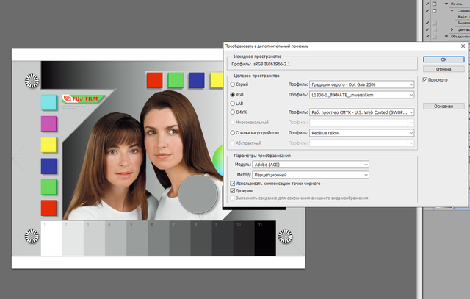Screen dimensions: 470x299
Task: Click the magenta patch in the test image
Action: 48,123
